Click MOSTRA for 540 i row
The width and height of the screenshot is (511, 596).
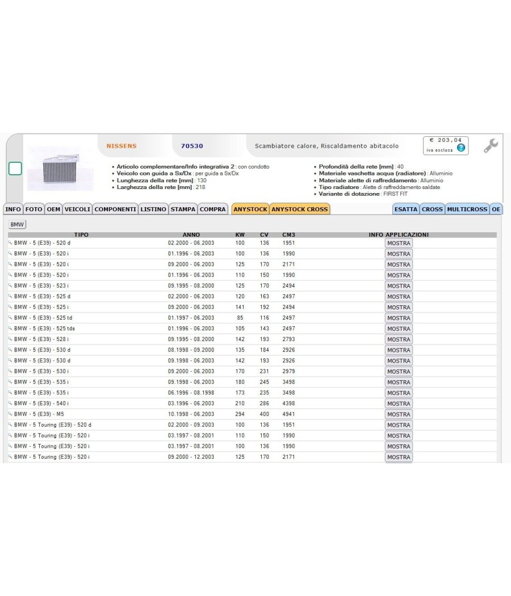point(399,404)
